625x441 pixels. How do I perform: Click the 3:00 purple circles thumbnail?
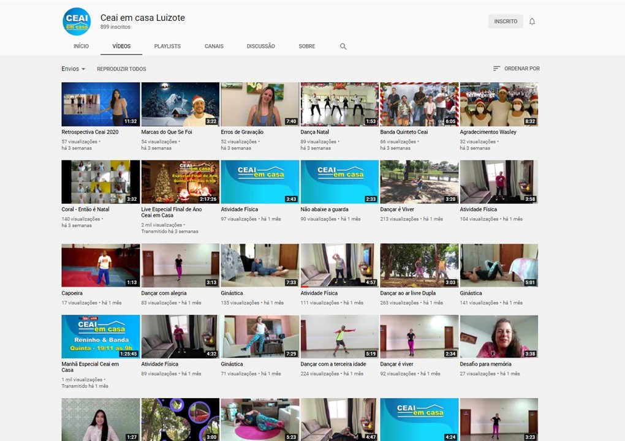point(180,420)
